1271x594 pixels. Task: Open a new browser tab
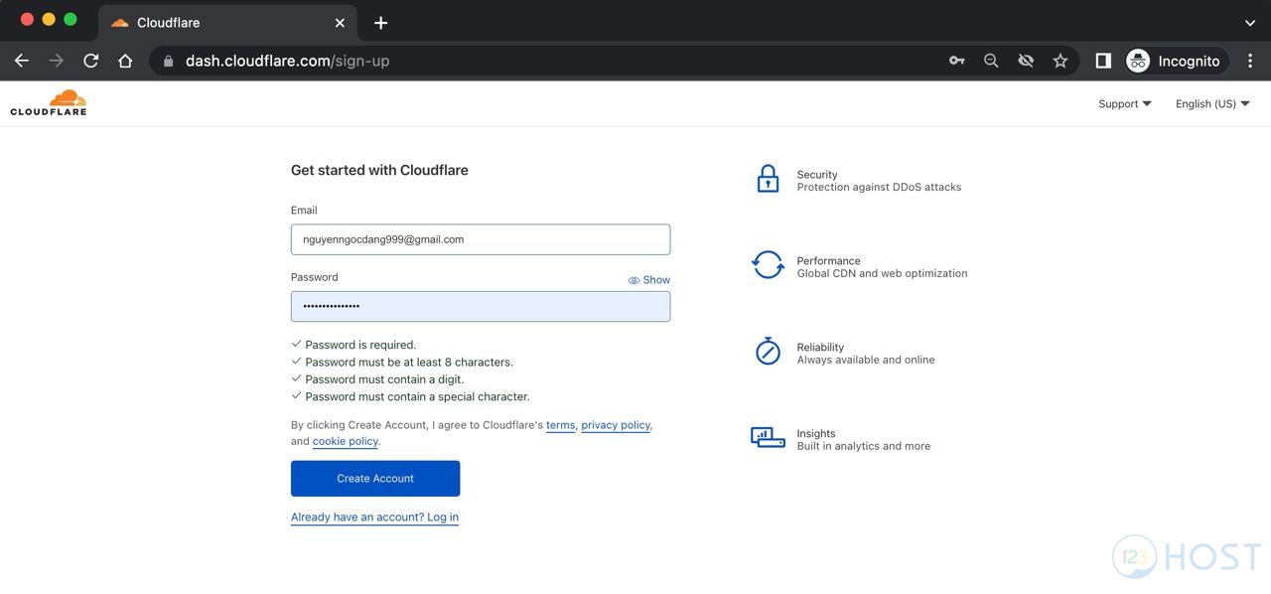point(380,22)
